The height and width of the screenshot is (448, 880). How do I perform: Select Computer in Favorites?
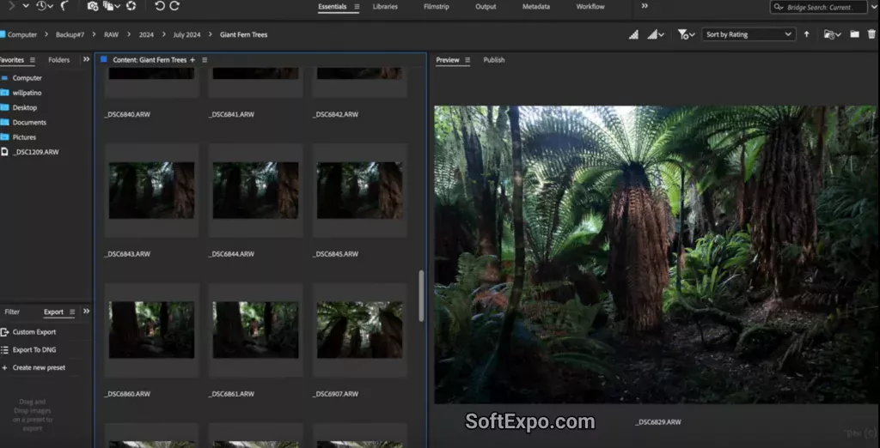(x=27, y=78)
